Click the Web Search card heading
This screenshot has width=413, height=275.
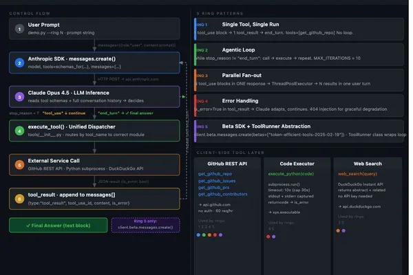click(368, 164)
